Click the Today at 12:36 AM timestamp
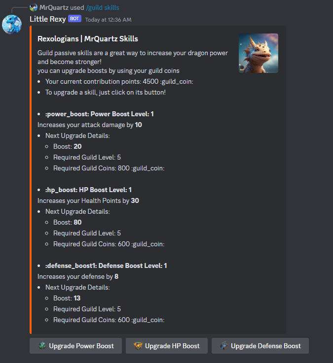This screenshot has height=363, width=333. pos(109,20)
